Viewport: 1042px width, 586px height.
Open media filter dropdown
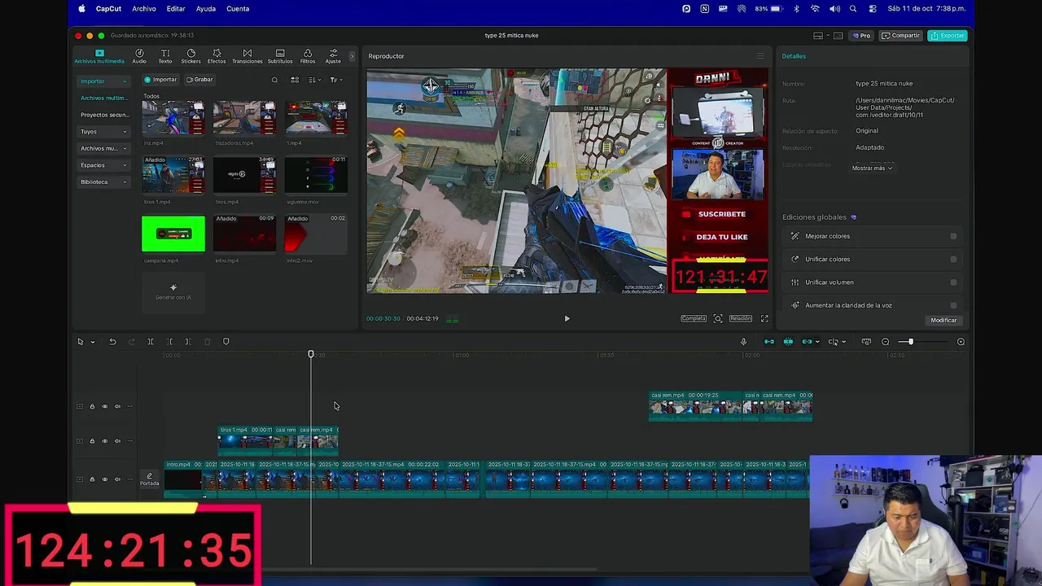[x=336, y=80]
